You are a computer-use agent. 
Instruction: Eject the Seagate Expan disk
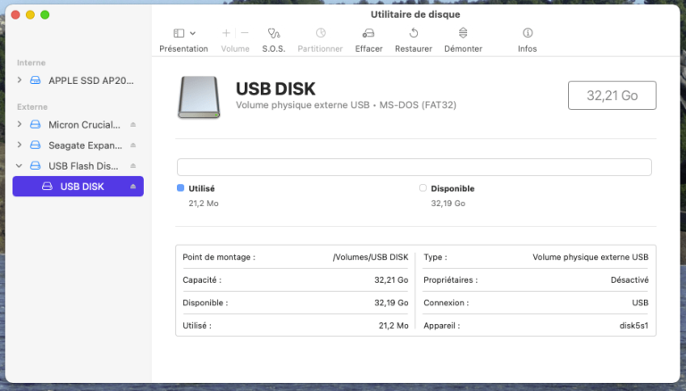pos(133,146)
